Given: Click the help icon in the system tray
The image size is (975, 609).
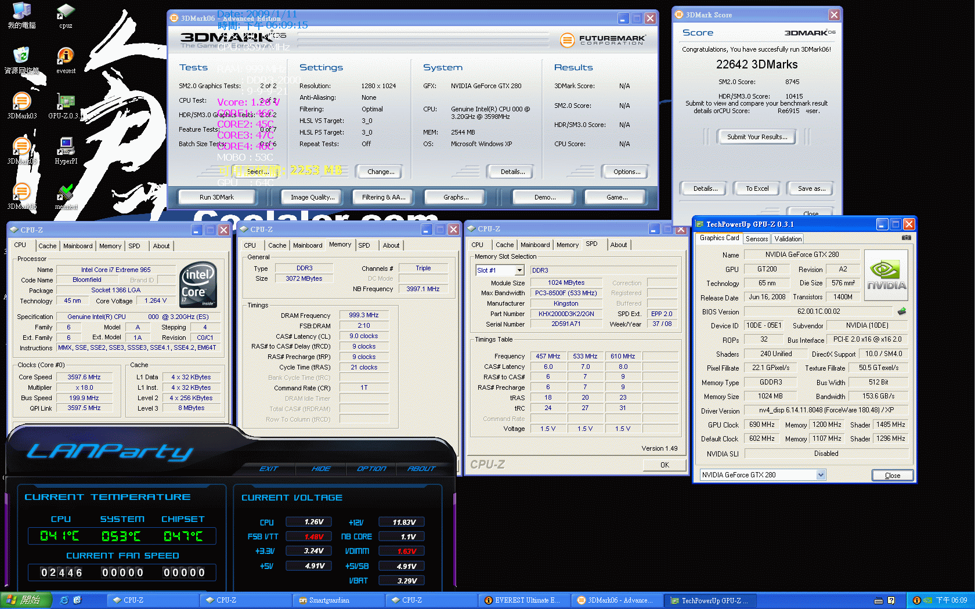Looking at the screenshot, I should coord(891,600).
